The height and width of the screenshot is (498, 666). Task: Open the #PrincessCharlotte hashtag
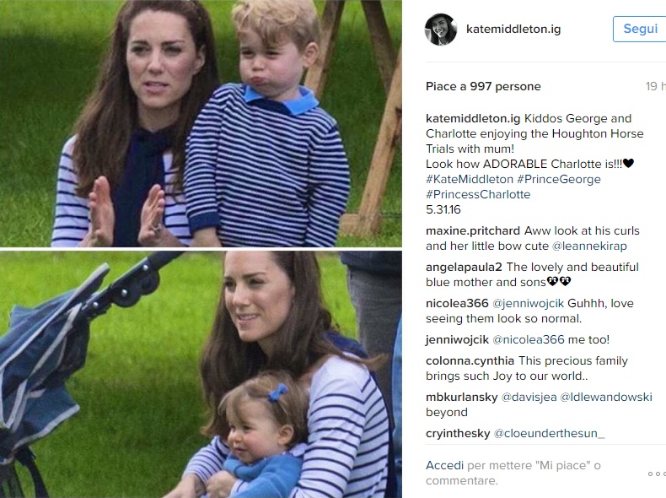(x=478, y=194)
